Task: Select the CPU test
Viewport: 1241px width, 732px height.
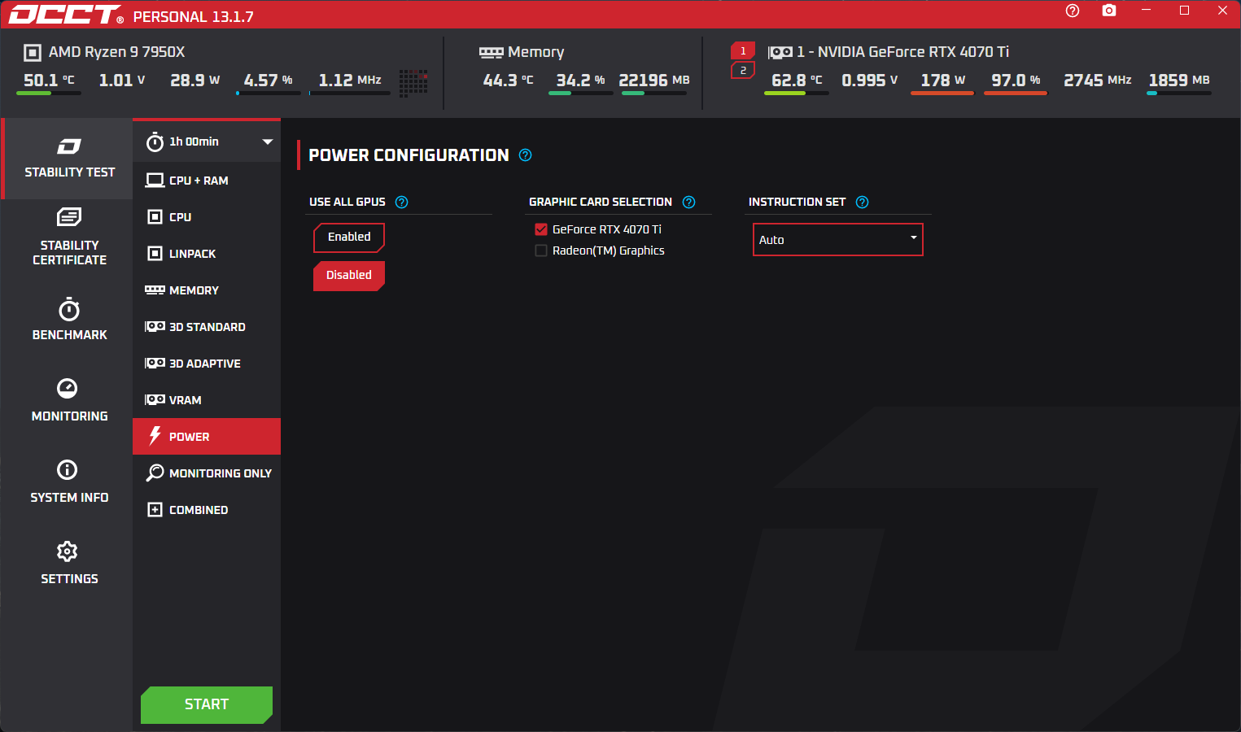Action: click(207, 217)
